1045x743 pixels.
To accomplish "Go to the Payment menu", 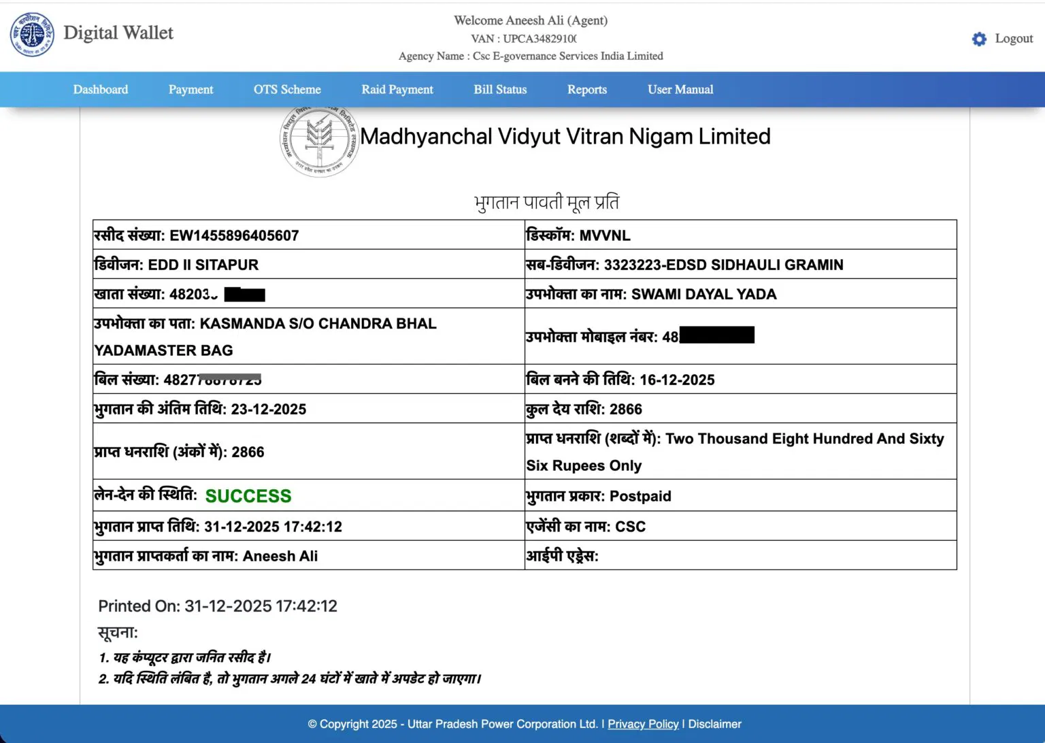I will [190, 89].
